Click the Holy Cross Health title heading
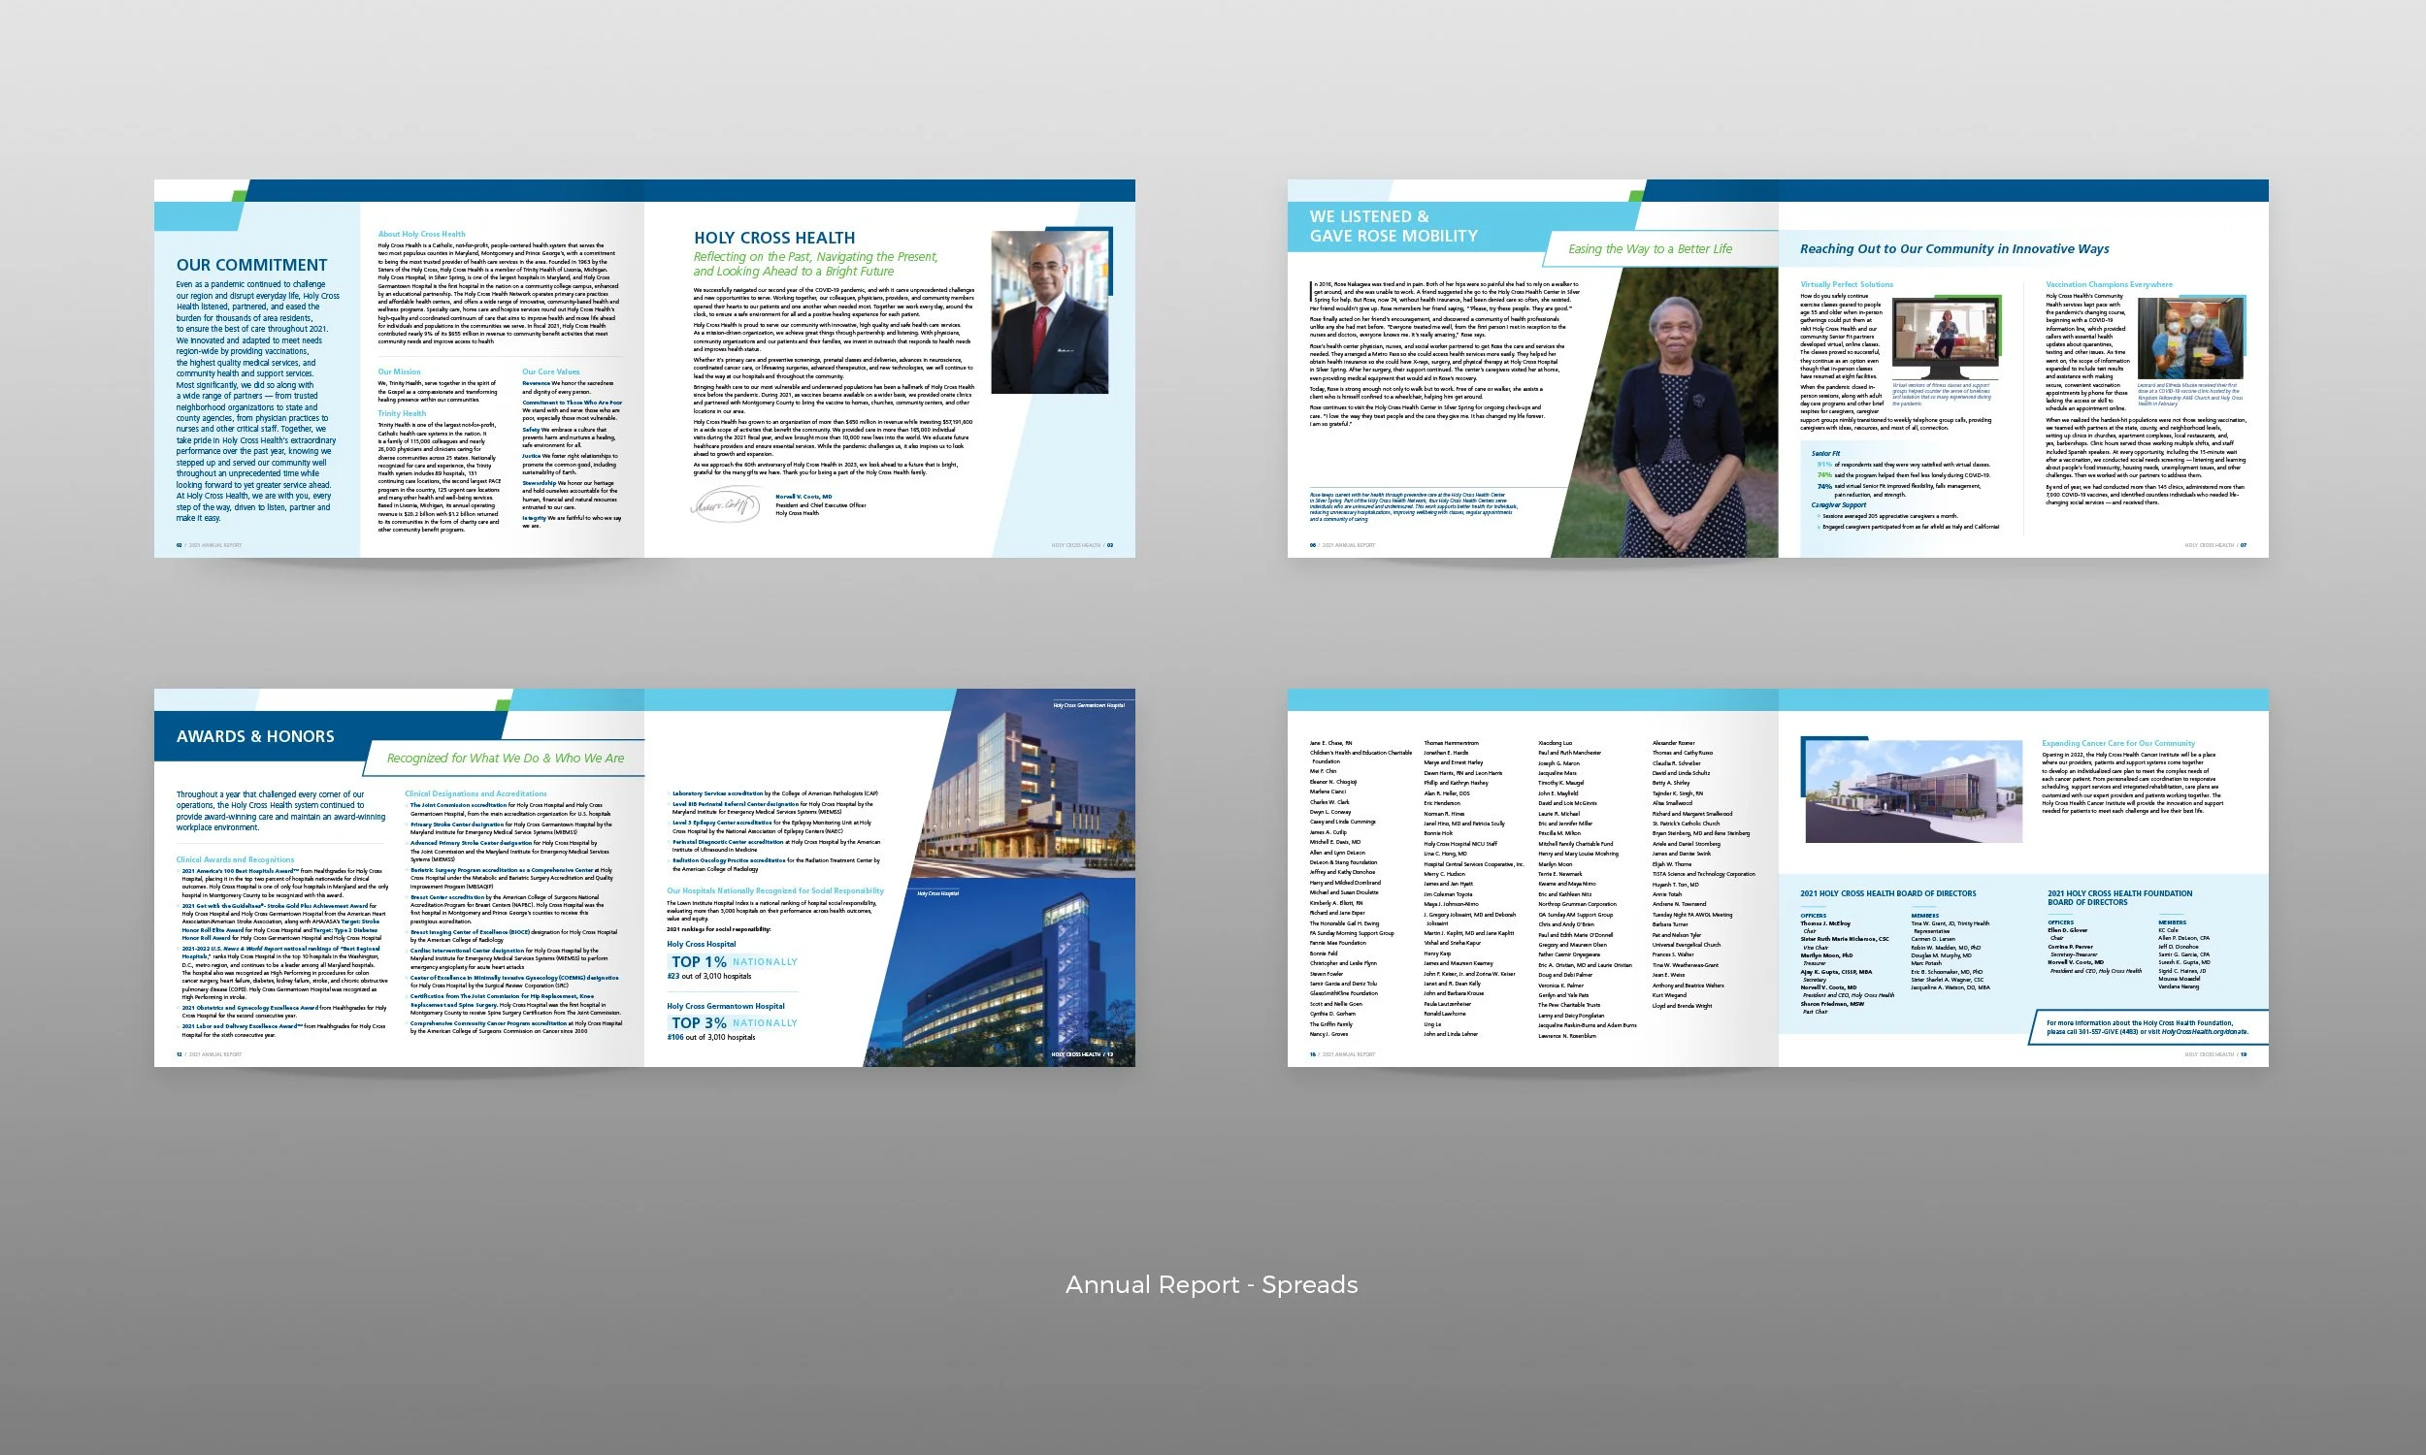2426x1455 pixels. pos(774,239)
